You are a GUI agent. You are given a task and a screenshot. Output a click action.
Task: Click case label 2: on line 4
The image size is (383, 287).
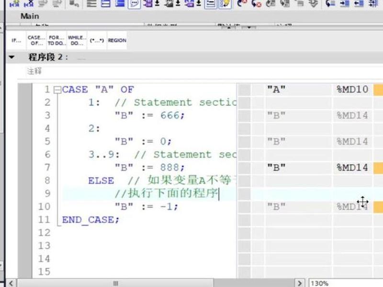pyautogui.click(x=94, y=129)
